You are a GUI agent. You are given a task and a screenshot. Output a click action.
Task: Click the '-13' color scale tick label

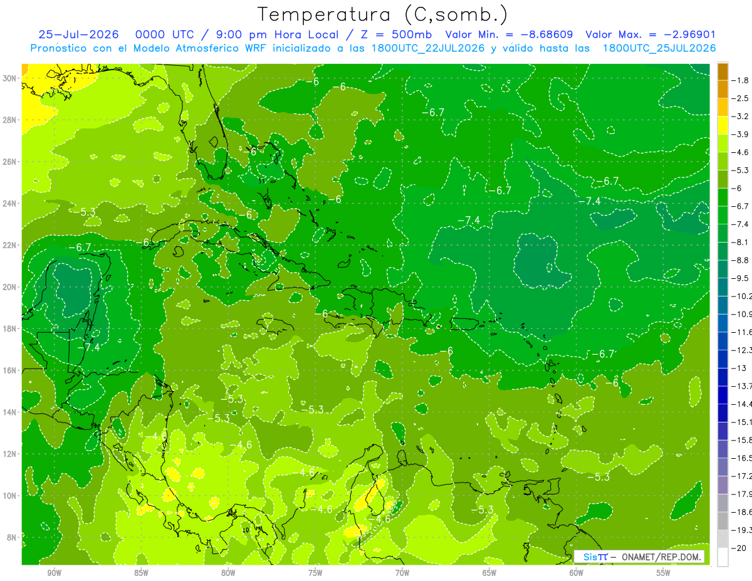coord(738,368)
